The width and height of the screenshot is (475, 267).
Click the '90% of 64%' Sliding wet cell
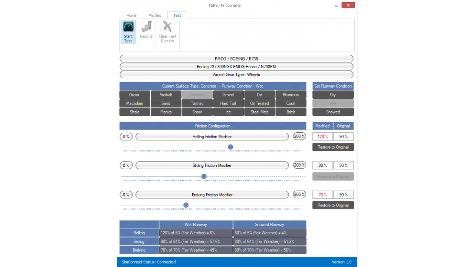click(x=196, y=241)
